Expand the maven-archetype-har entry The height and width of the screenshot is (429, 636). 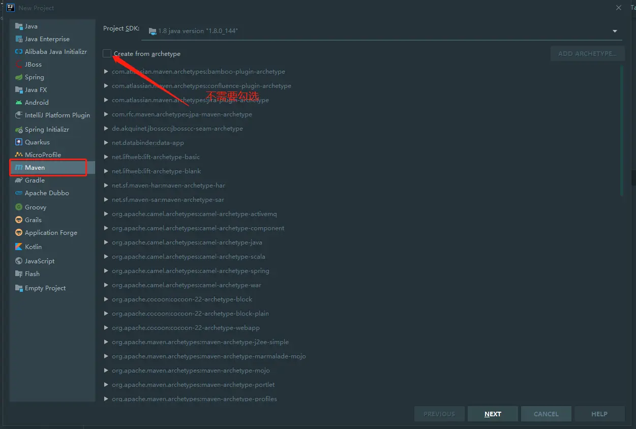[106, 186]
